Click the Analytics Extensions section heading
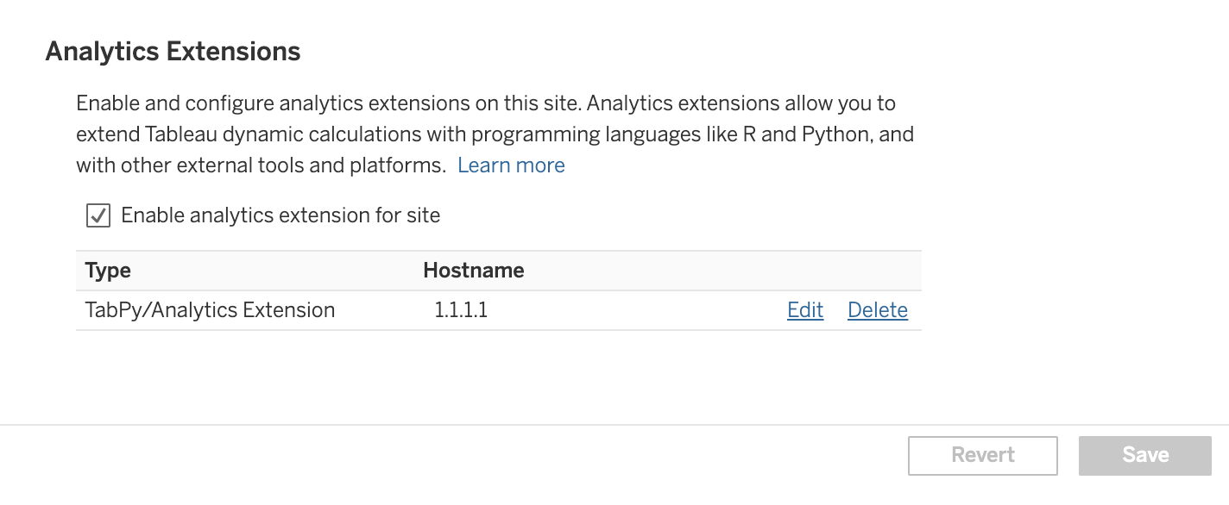The width and height of the screenshot is (1229, 505). coord(173,52)
